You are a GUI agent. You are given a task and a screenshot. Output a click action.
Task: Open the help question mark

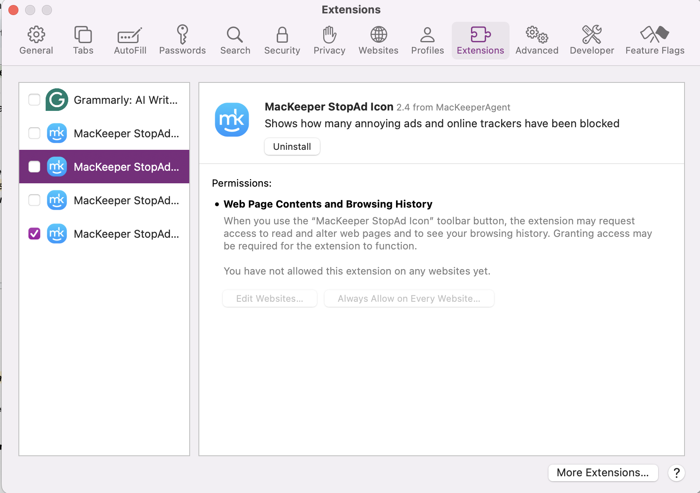click(677, 473)
